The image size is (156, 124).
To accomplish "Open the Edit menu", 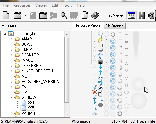I will coord(55,5).
